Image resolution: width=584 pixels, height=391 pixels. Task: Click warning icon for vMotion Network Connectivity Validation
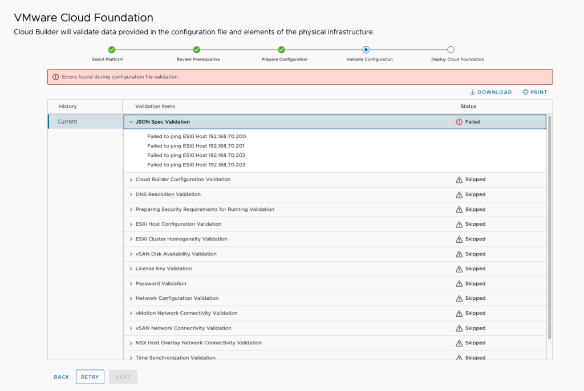pos(459,313)
